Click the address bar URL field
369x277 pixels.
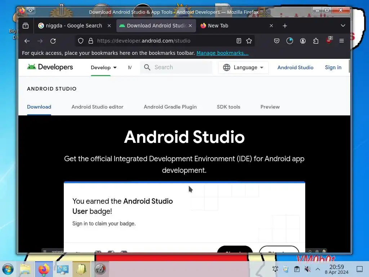pos(165,41)
